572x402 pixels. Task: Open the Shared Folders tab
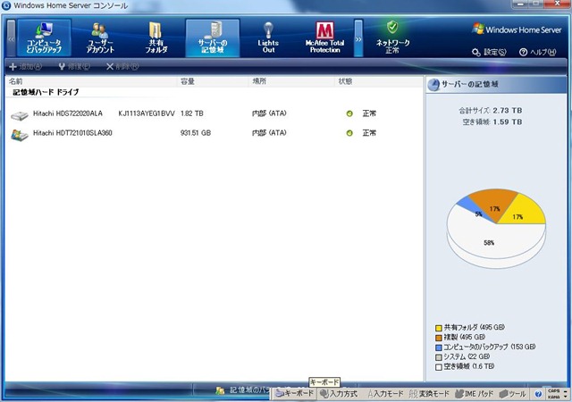pos(156,38)
